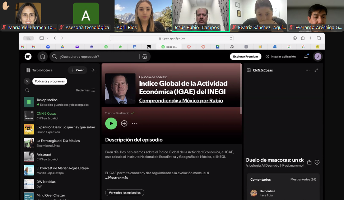Show Safari tab overview
Screen dimensions: 344x200
pyautogui.click(x=319, y=38)
